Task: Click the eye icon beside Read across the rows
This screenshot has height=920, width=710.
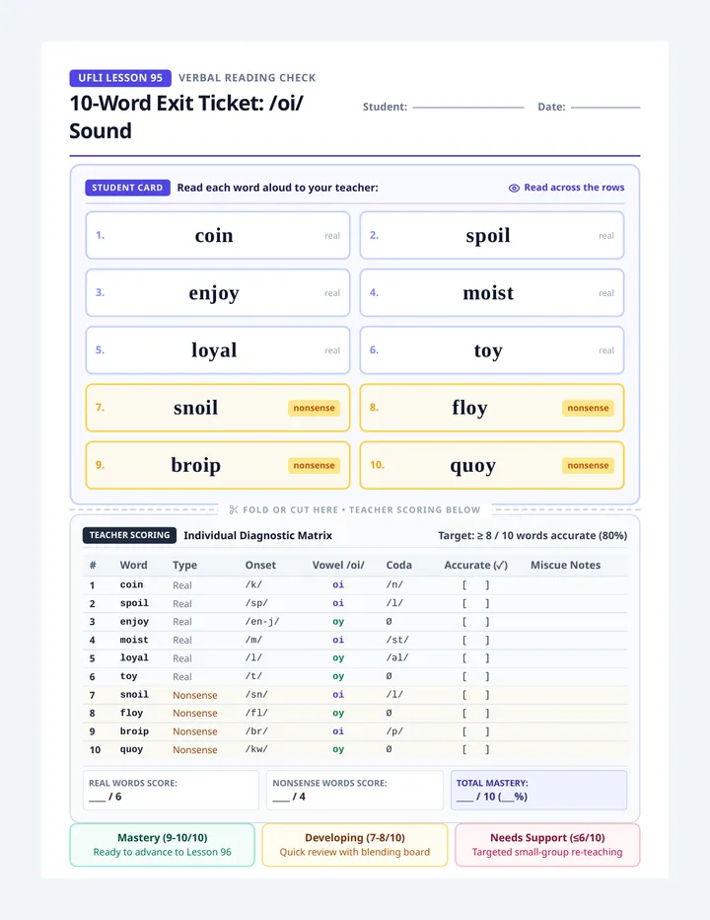Action: click(514, 188)
